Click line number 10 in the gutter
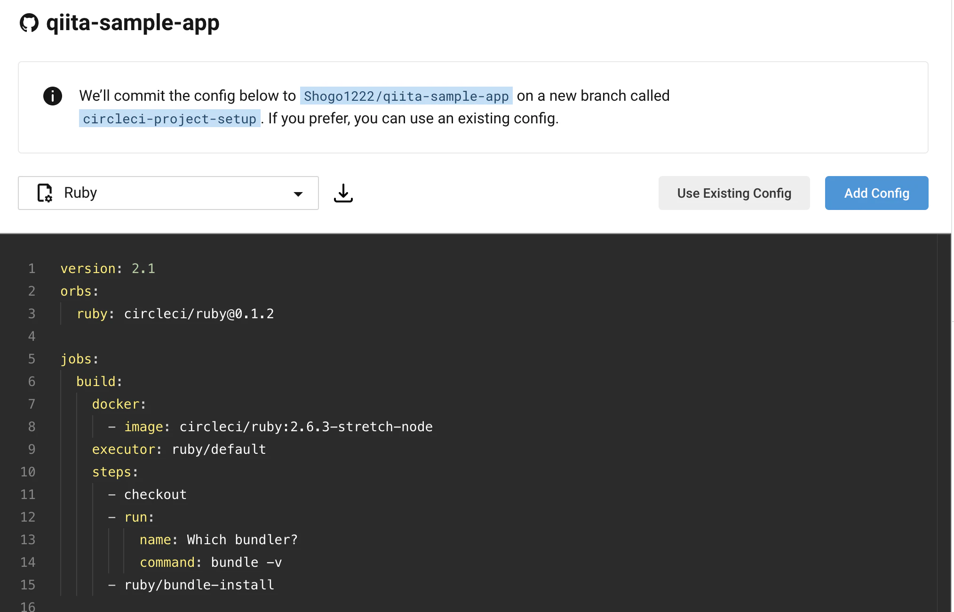Viewport: 954px width, 612px height. point(28,472)
